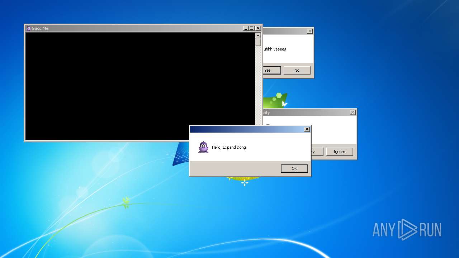Click the "Hello, Expand Dong" message text
Viewport: 459px width, 258px height.
point(229,147)
